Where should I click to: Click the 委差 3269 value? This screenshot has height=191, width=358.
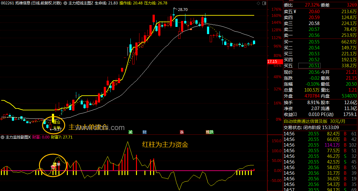pyautogui.click(x=351, y=5)
